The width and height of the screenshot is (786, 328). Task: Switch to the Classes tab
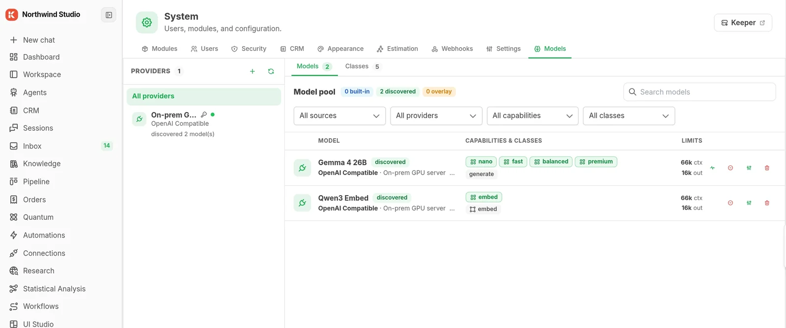tap(363, 66)
